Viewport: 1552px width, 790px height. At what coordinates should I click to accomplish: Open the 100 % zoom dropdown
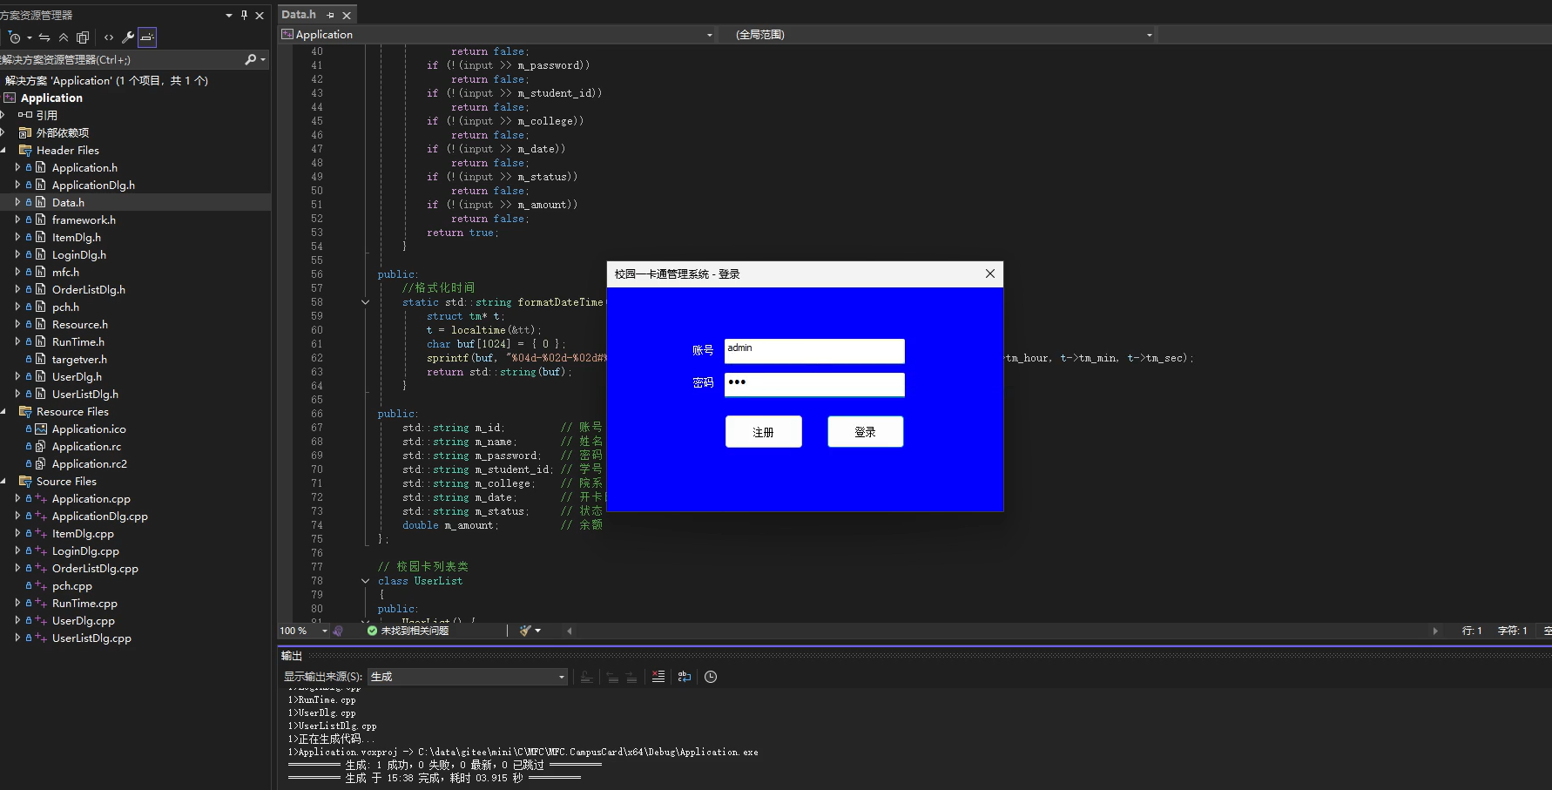(325, 631)
